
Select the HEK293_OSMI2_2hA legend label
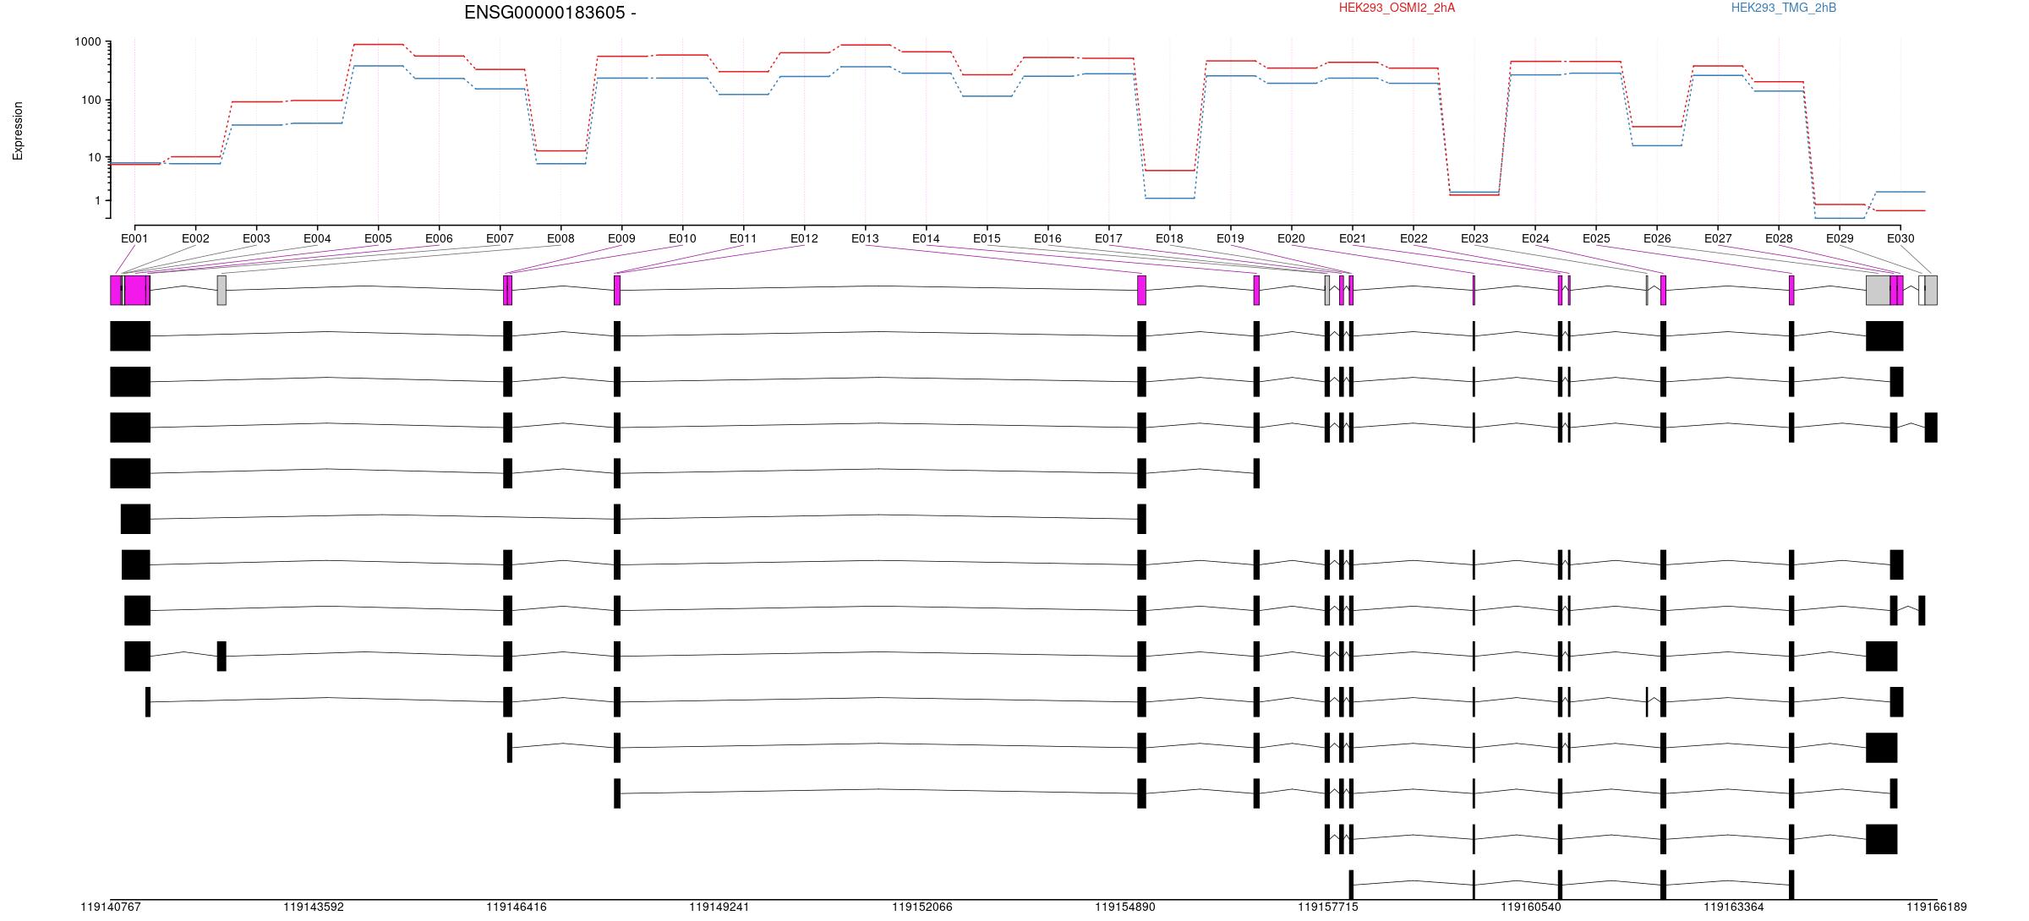[x=1397, y=8]
